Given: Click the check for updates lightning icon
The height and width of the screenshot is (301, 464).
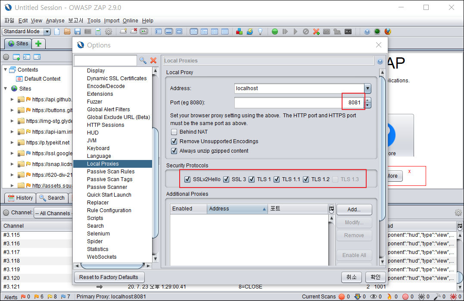Looking at the screenshot, I should tap(250, 31).
